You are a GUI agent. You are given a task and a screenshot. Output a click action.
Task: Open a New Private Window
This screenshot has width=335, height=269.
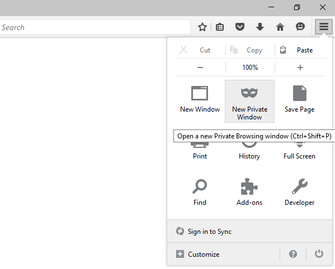pos(249,101)
